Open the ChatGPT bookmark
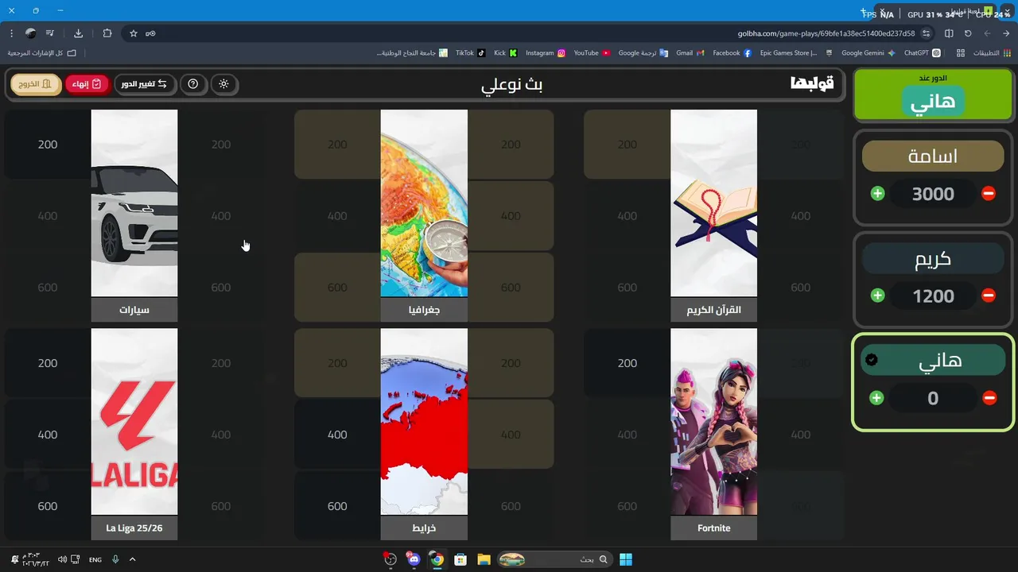The image size is (1018, 572). point(923,53)
